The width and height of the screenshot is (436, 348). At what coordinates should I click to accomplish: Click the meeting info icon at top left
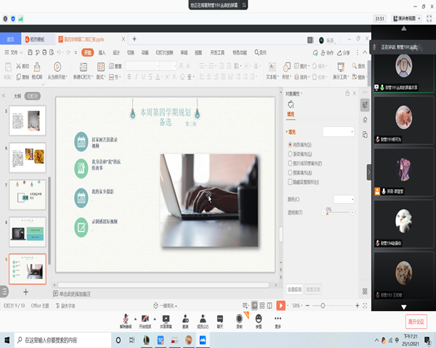pyautogui.click(x=5, y=19)
